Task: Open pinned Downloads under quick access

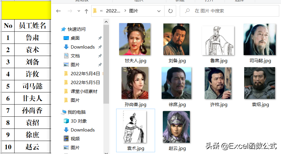Action: 83,47
